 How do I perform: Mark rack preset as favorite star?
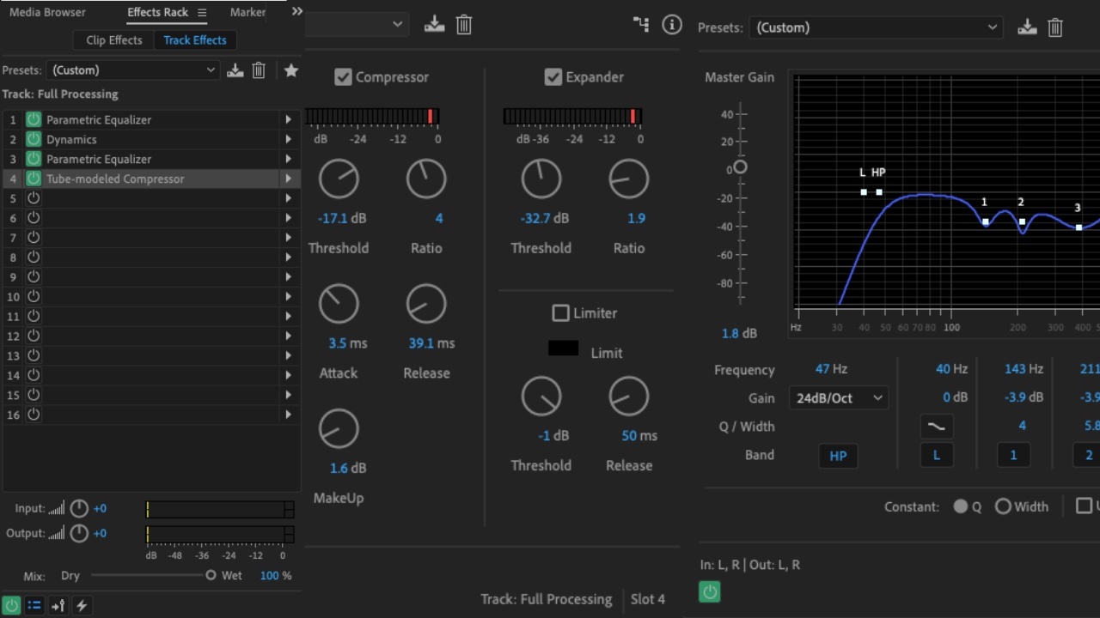291,70
